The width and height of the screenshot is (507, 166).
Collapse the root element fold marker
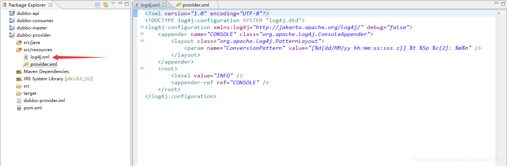click(142, 69)
